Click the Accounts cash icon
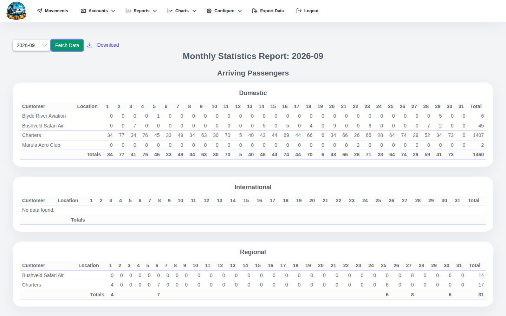The image size is (506, 316). [83, 11]
